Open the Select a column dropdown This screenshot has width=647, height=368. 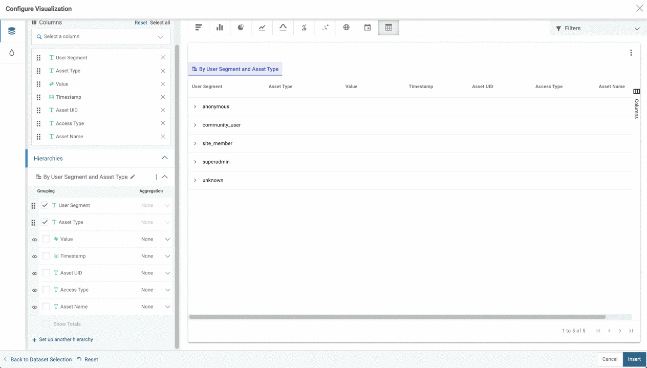[x=100, y=37]
